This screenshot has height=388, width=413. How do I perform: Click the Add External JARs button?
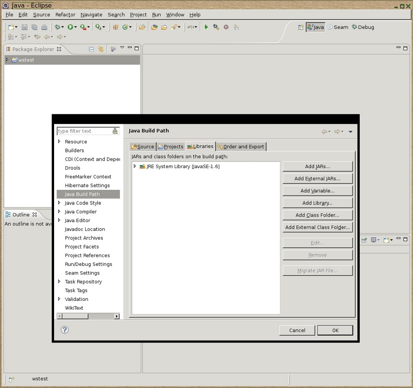[x=317, y=179]
